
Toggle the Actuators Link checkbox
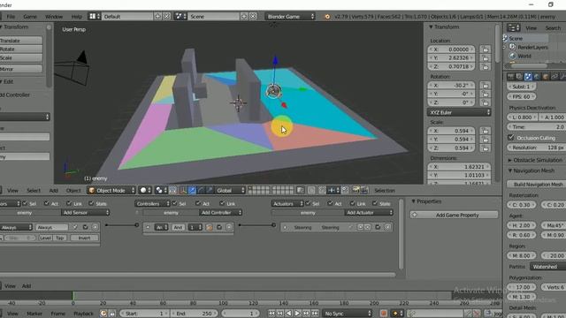(x=353, y=204)
